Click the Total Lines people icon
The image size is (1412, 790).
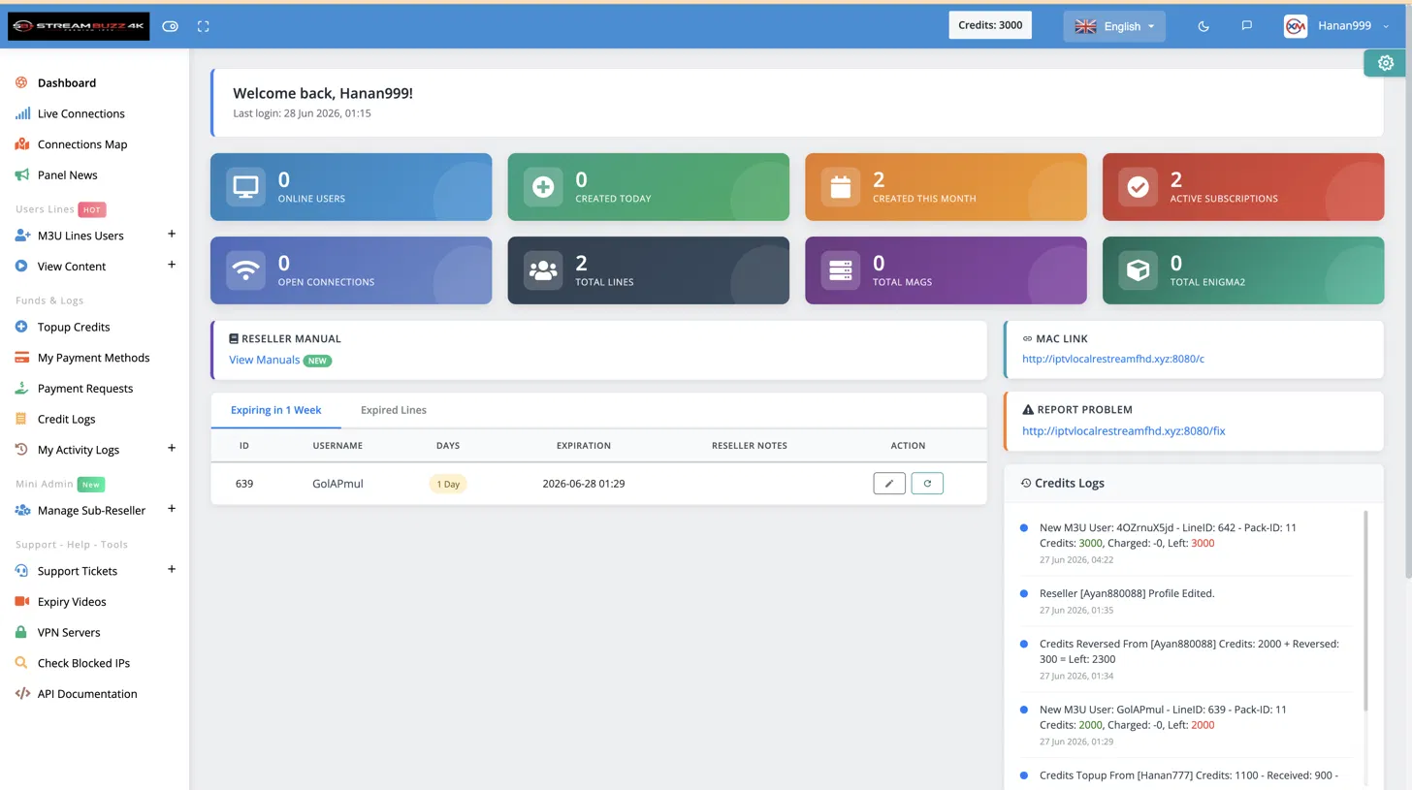543,270
